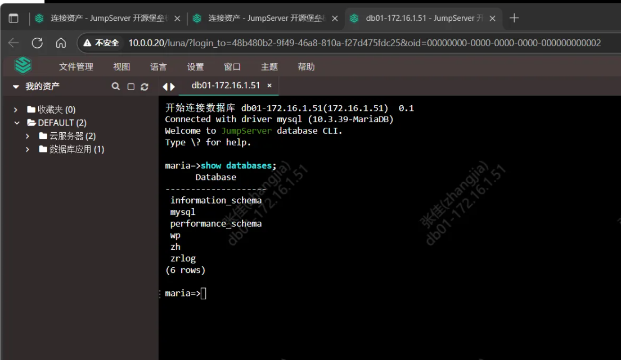Click 'zh' database row
The width and height of the screenshot is (621, 360).
coord(175,247)
